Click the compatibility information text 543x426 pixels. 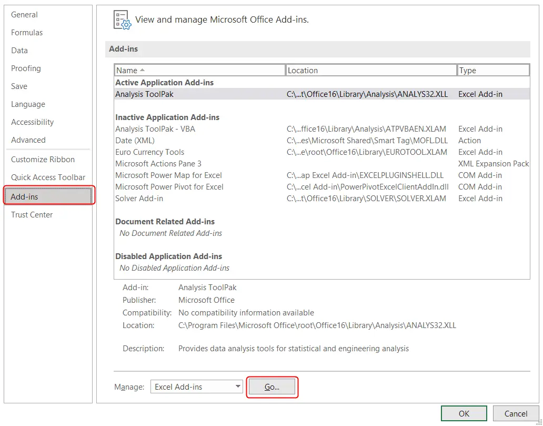click(246, 313)
